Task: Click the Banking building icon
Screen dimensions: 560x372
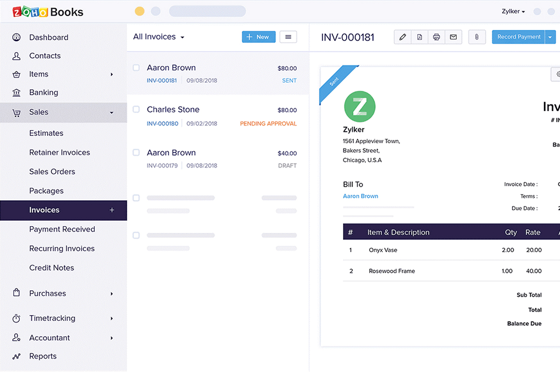Action: coord(16,92)
